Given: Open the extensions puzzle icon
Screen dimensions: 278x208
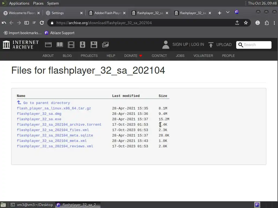Looking at the screenshot, I should coord(267,23).
